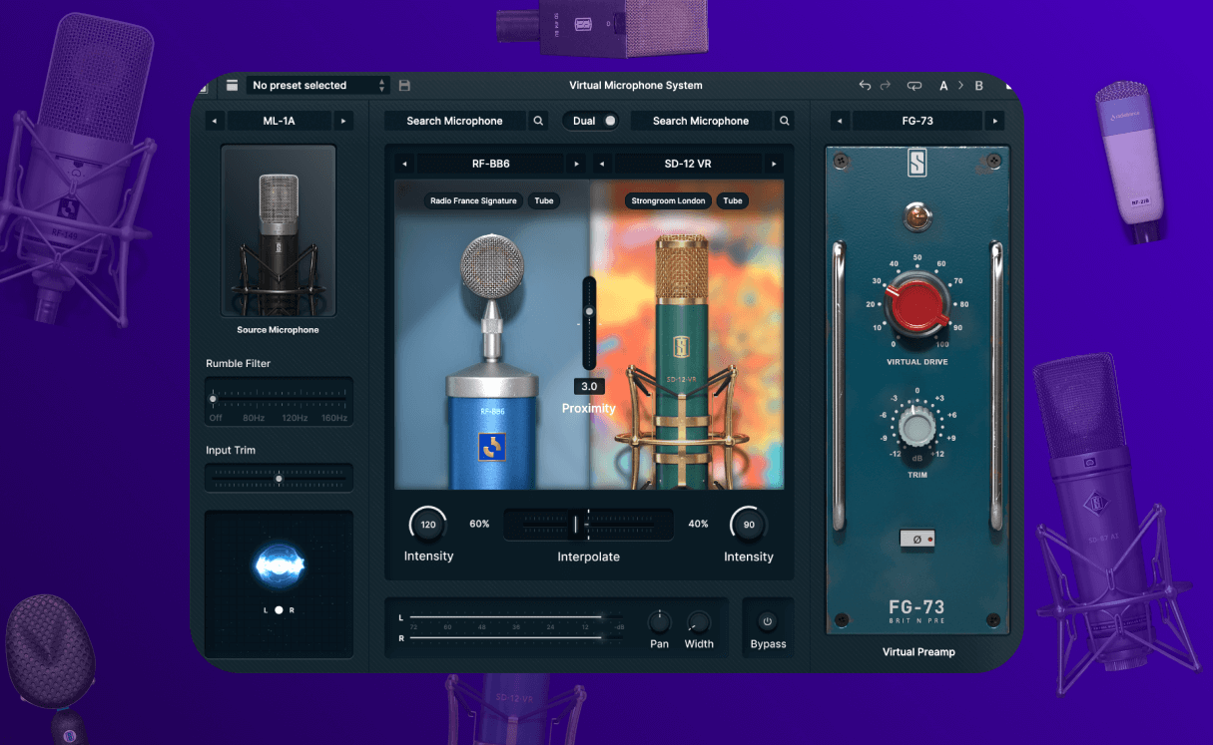Screen dimensions: 1213x745
Task: Click the Virtual Preamp label
Action: tap(918, 652)
